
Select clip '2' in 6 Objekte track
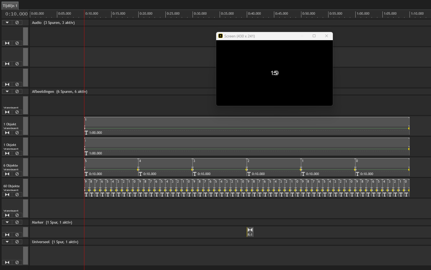coord(274,167)
